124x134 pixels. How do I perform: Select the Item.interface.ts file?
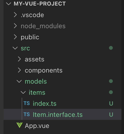pos(63,114)
